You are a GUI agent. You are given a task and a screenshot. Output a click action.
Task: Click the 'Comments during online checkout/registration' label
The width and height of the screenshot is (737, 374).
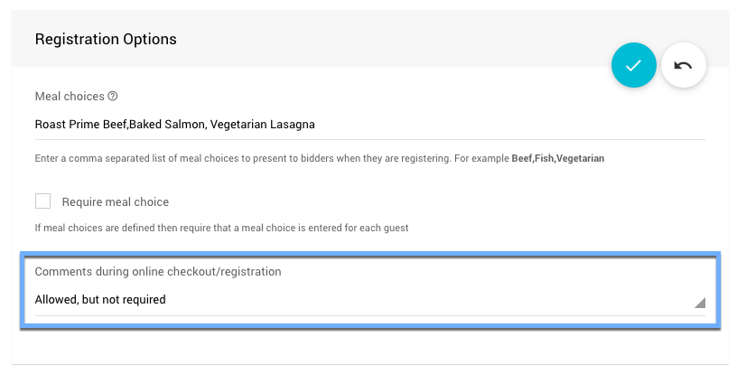158,271
